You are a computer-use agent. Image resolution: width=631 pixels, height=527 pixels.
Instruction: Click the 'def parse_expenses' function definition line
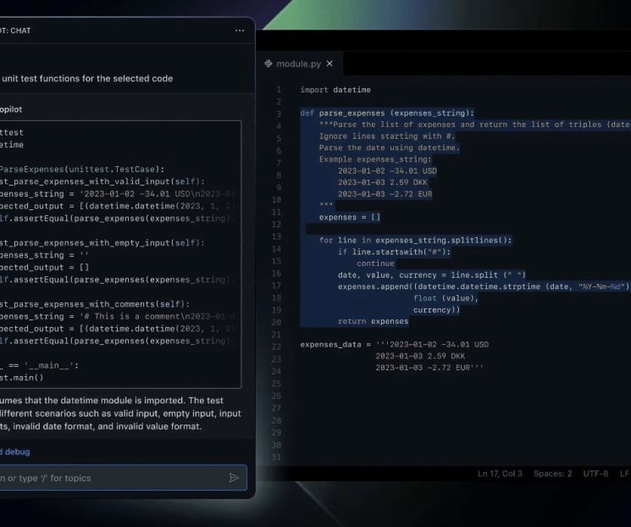click(x=387, y=114)
